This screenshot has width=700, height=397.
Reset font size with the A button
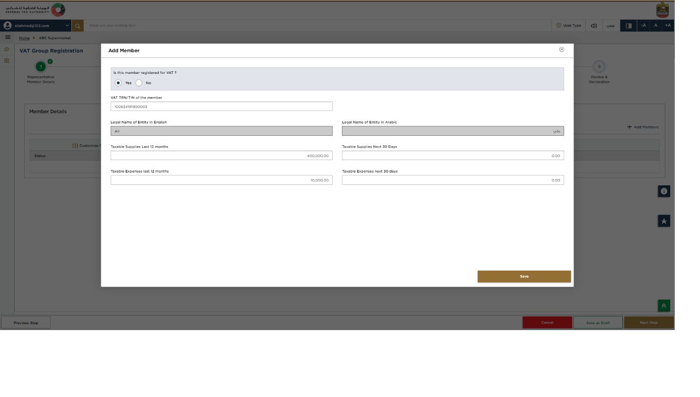[655, 26]
